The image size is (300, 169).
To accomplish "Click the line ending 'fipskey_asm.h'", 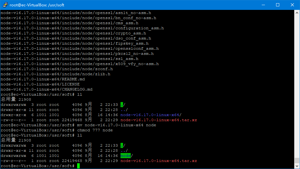I will 74,43.
